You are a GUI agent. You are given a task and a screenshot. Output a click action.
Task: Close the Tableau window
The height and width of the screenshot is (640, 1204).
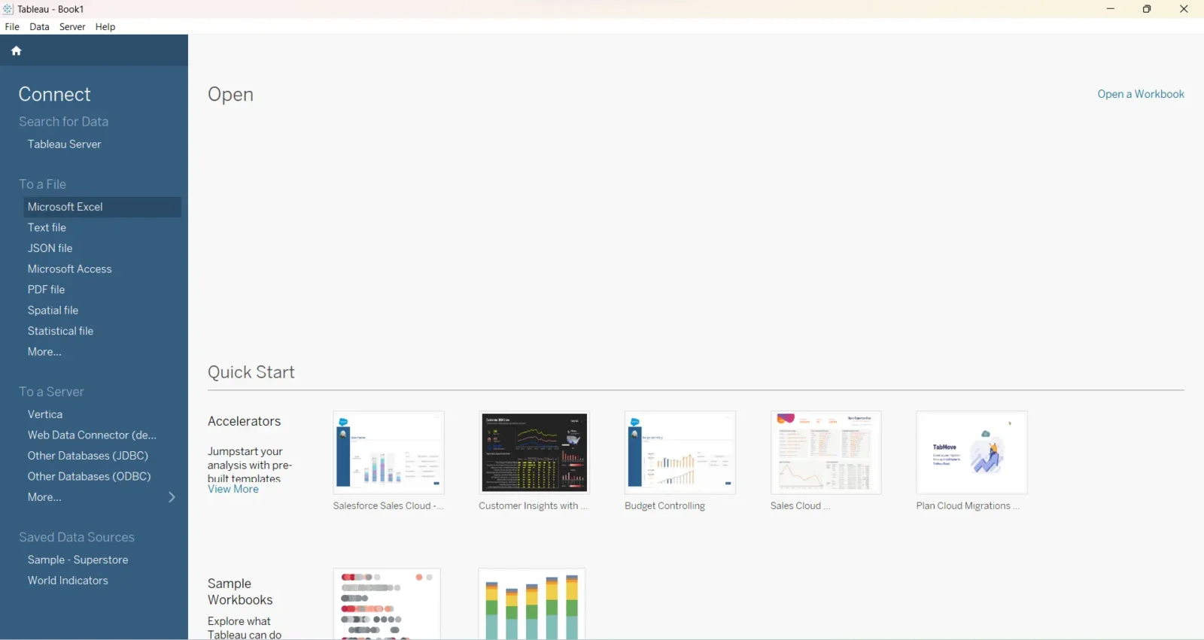click(1184, 9)
